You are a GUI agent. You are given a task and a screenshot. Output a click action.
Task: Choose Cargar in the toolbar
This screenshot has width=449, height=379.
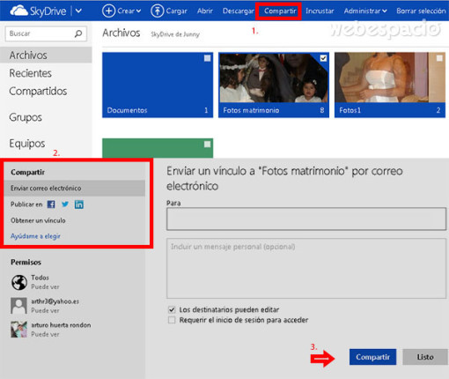point(176,11)
